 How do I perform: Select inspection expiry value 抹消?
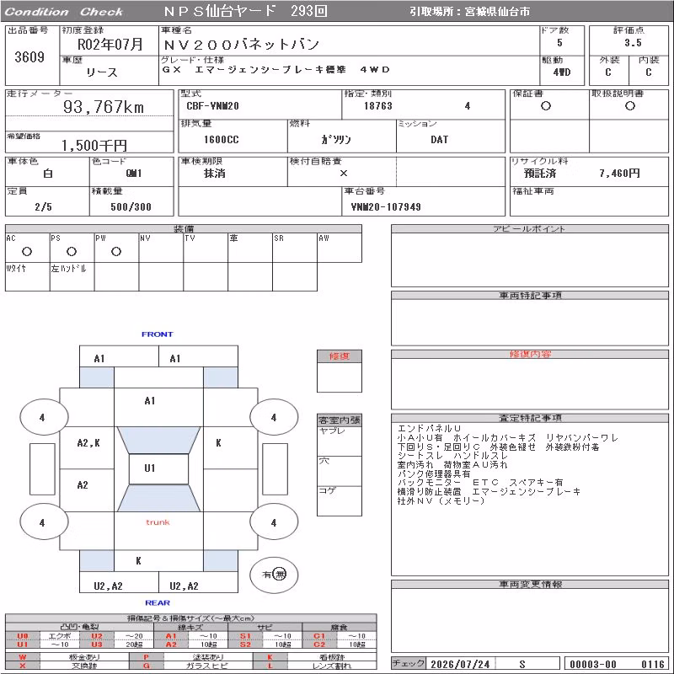pos(215,174)
